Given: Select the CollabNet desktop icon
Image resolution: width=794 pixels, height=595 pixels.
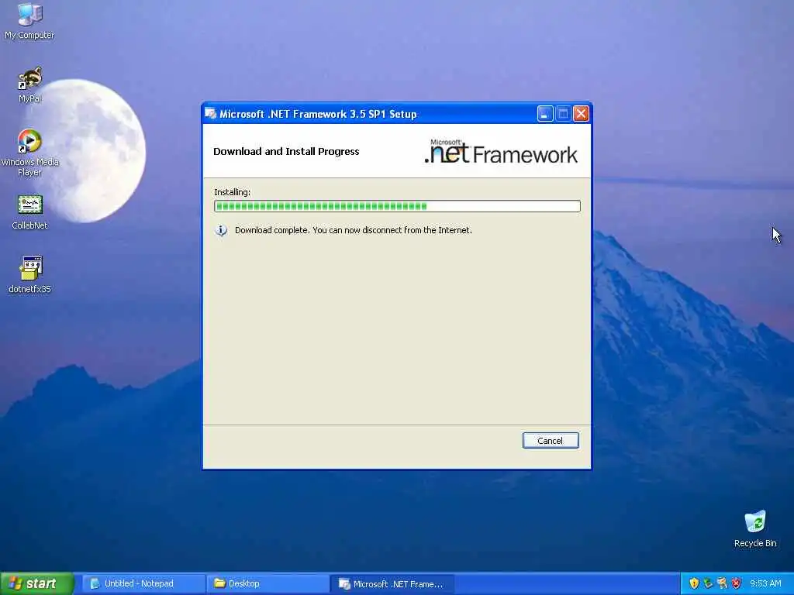Looking at the screenshot, I should [x=30, y=212].
